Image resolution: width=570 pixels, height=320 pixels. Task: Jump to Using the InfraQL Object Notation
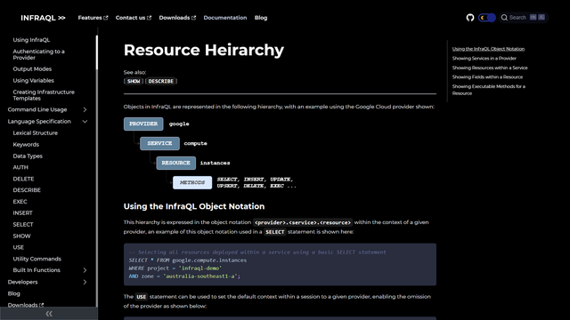click(x=488, y=49)
